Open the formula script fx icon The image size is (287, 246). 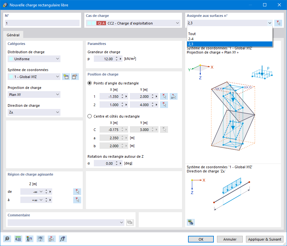tap(63, 239)
